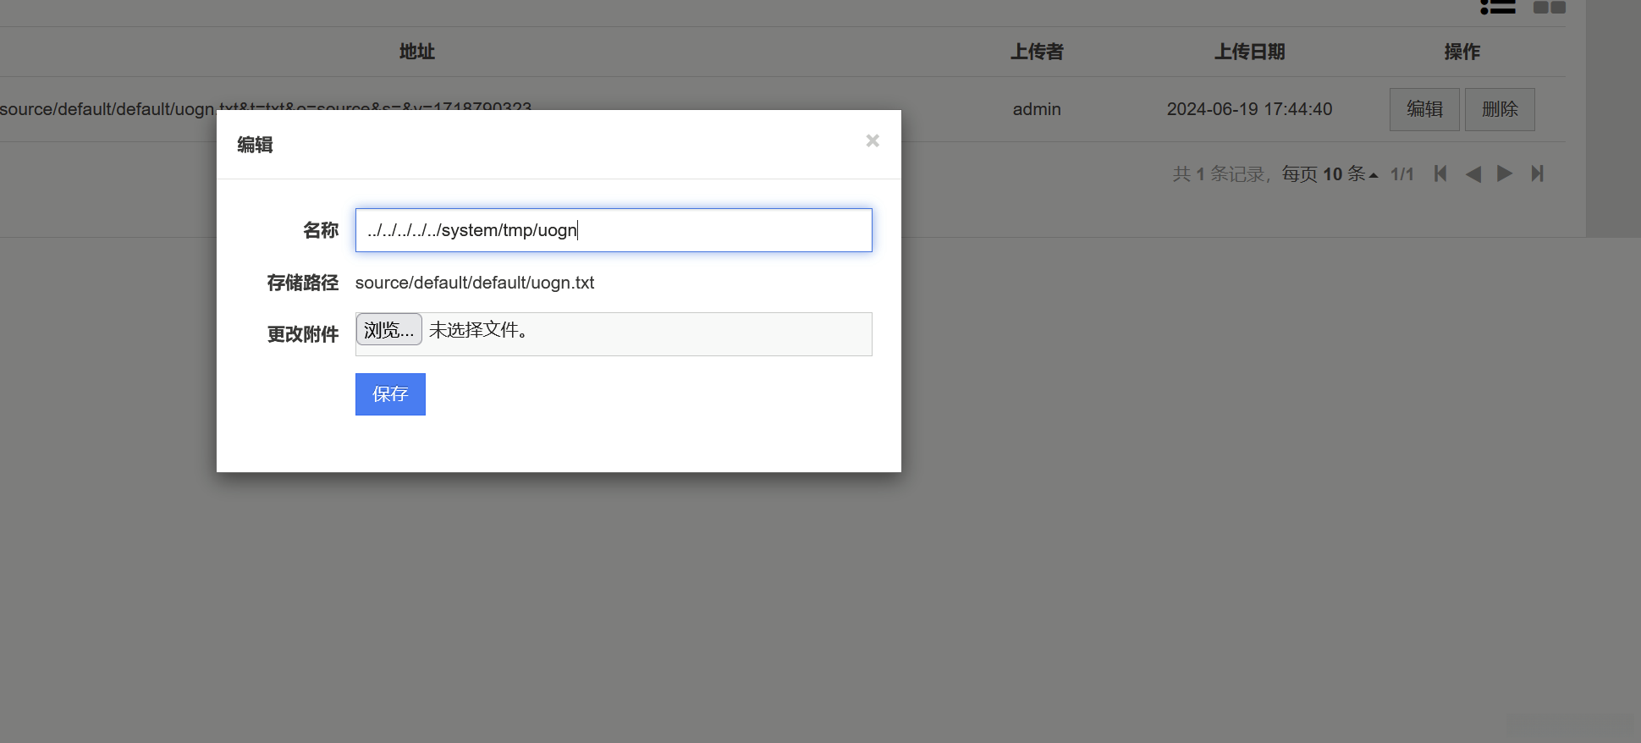Open the 浏览... file chooser
This screenshot has width=1641, height=743.
pyautogui.click(x=388, y=329)
